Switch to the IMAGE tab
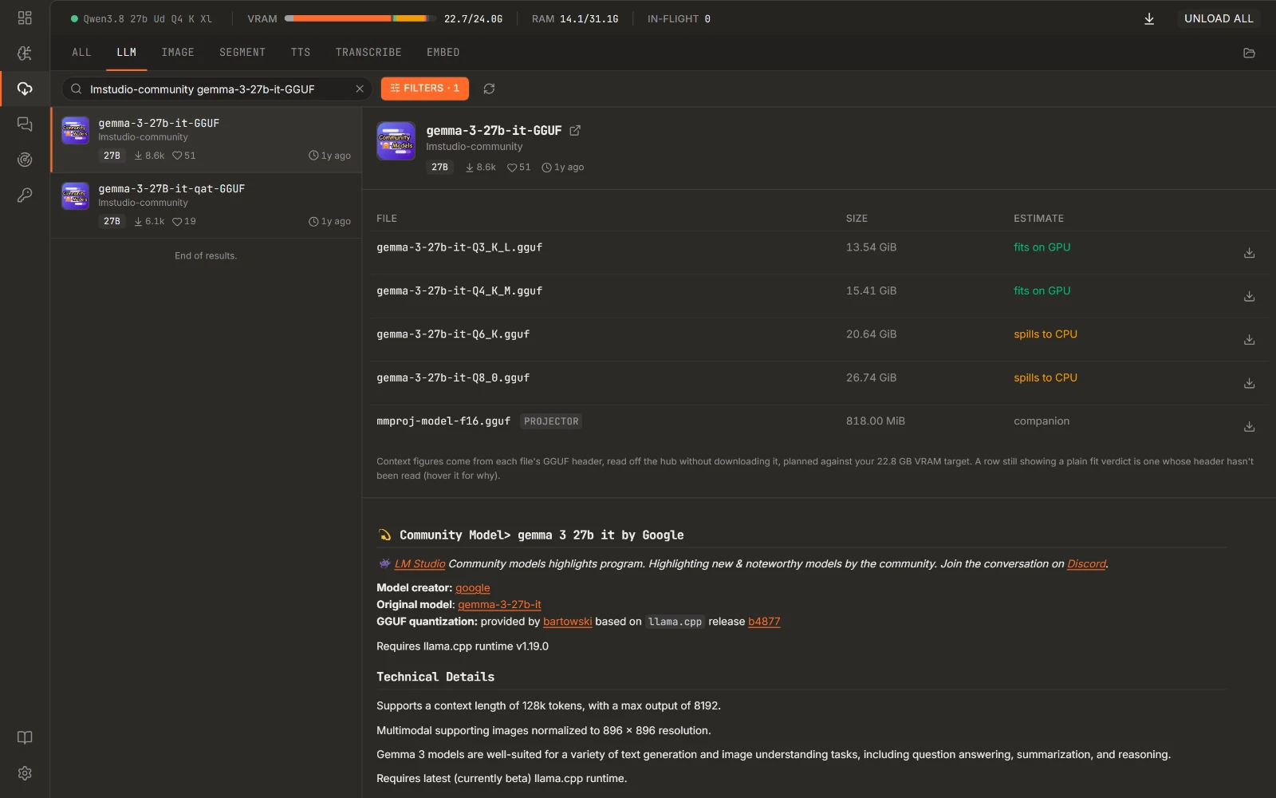1276x798 pixels. pyautogui.click(x=178, y=53)
